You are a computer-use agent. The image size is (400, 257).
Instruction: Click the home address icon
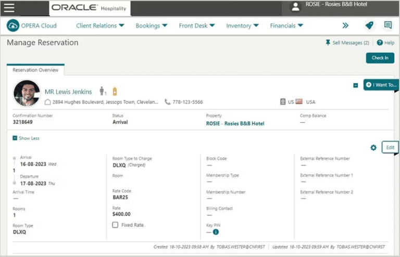(47, 102)
